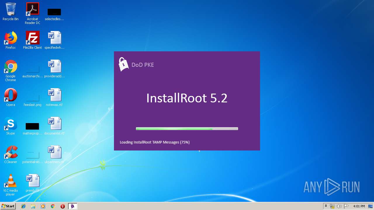Image resolution: width=374 pixels, height=210 pixels.
Task: Click the InstallRoot 5.2 title text
Action: click(187, 98)
